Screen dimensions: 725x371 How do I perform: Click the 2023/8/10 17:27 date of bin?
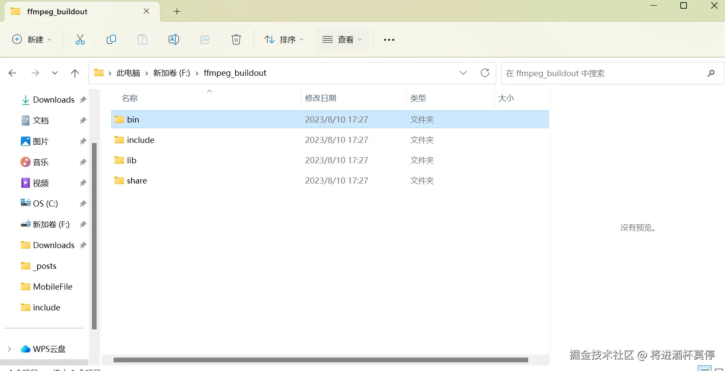click(x=337, y=119)
